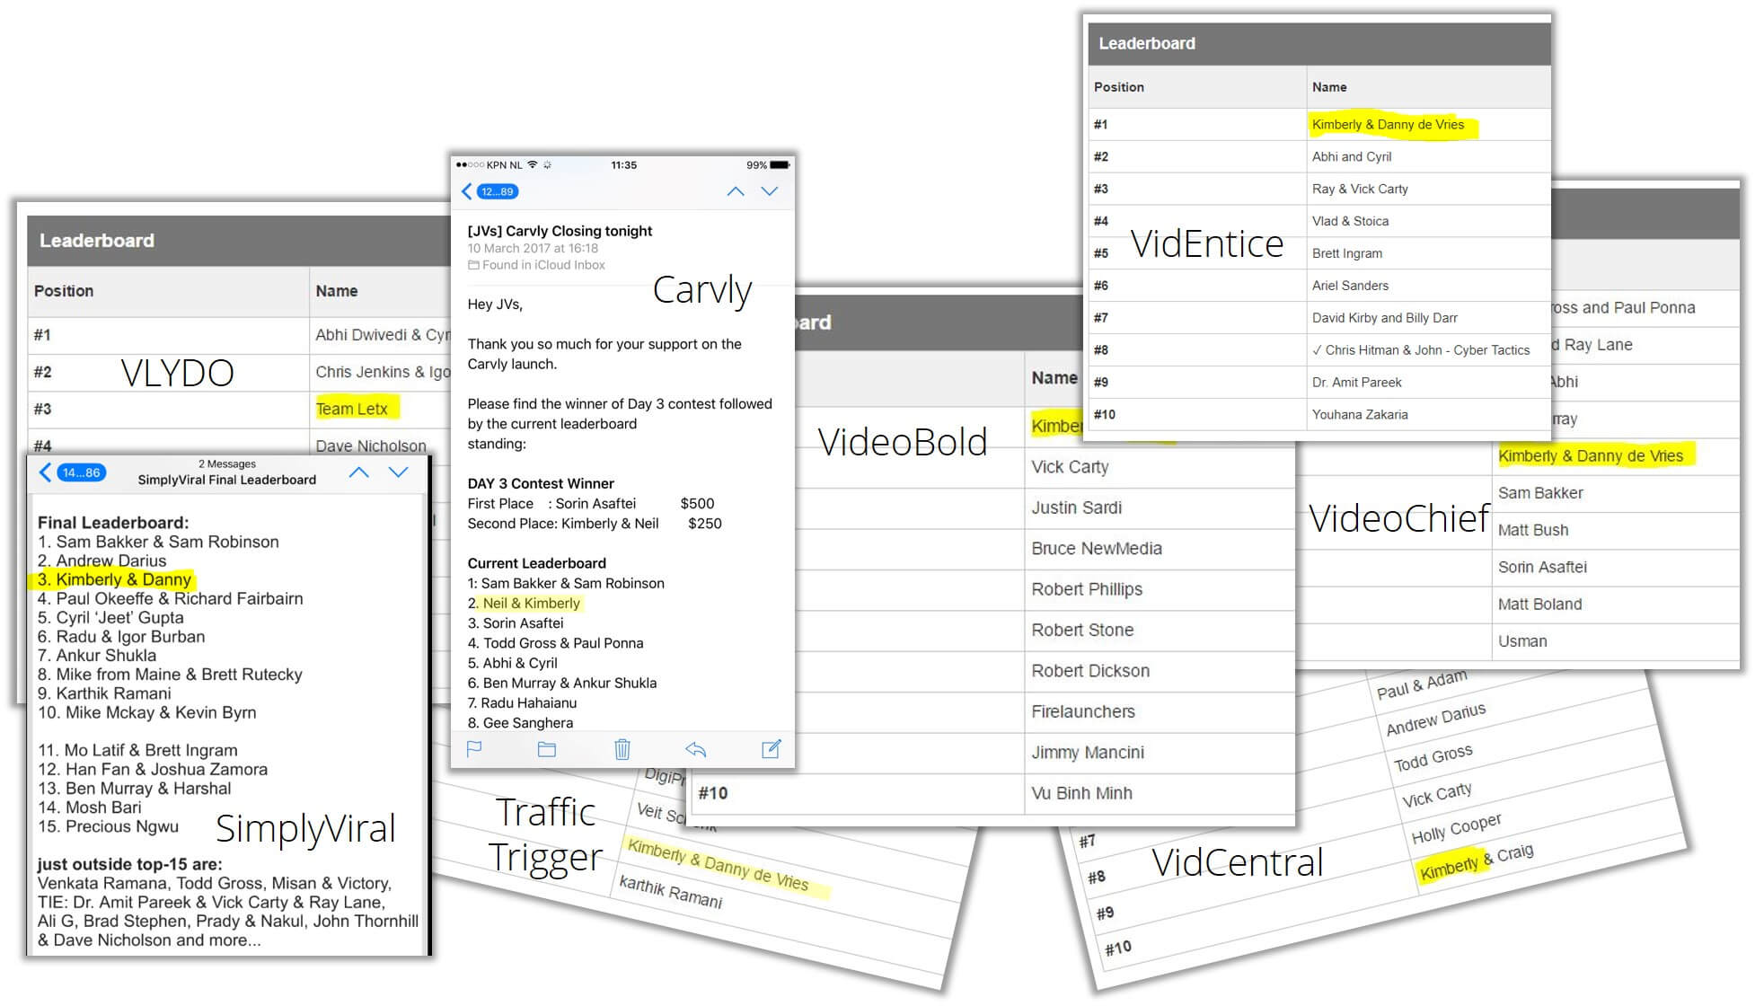This screenshot has width=1755, height=1006.
Task: Tap the compose new message icon
Action: click(771, 749)
